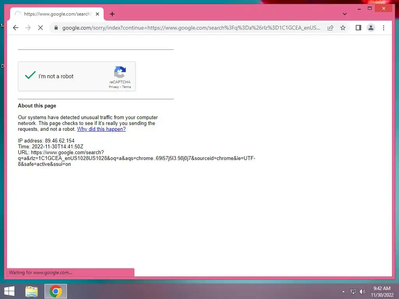Screen dimensions: 399x299
Task: Open Chrome's three-dot menu
Action: pos(383,28)
